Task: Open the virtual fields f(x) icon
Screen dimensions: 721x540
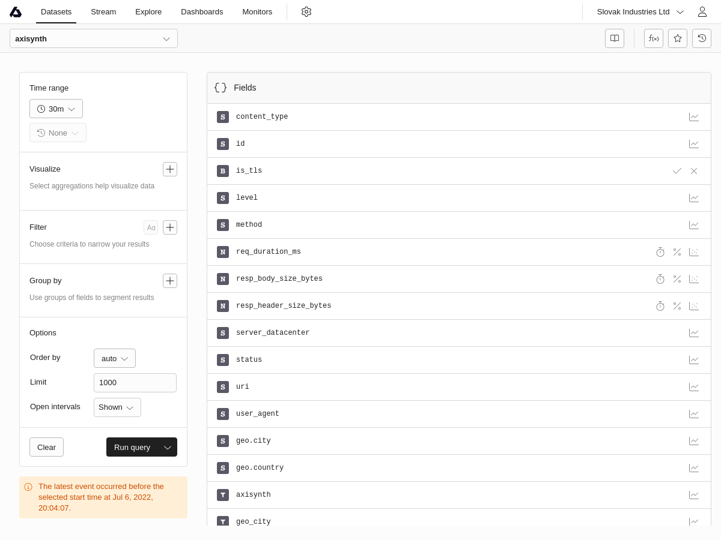Action: coord(654,38)
